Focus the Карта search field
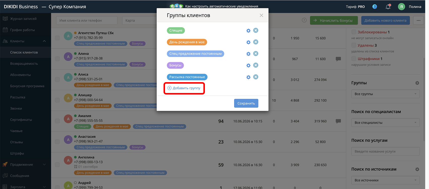The height and width of the screenshot is (189, 429). (x=139, y=20)
